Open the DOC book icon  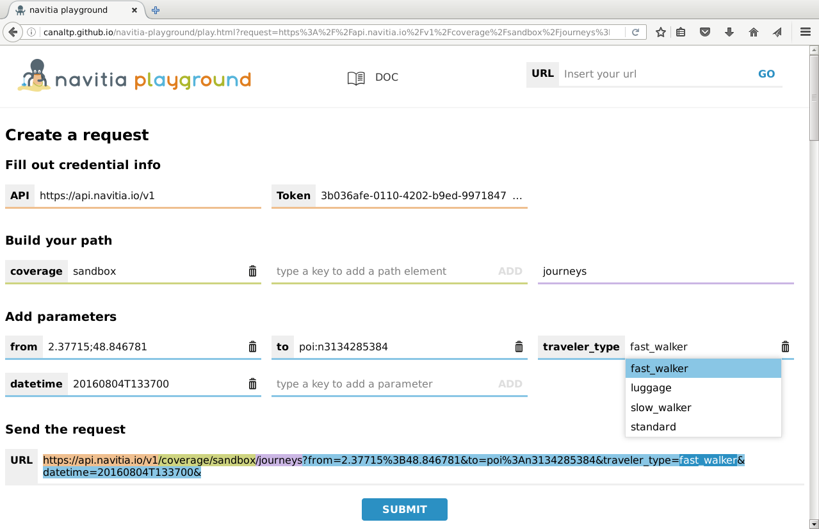[x=356, y=78]
